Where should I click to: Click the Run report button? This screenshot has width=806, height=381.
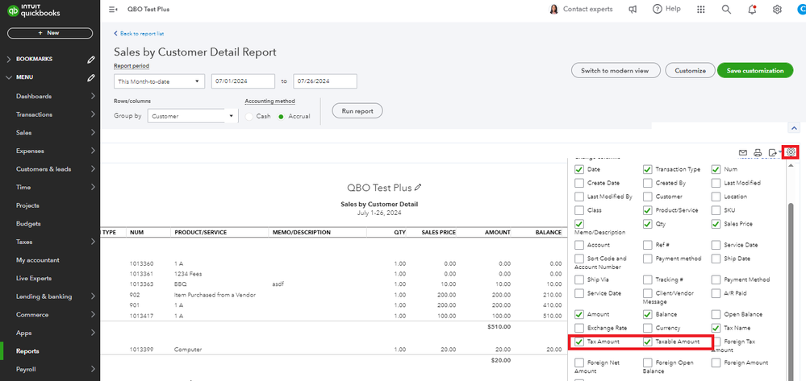(357, 110)
